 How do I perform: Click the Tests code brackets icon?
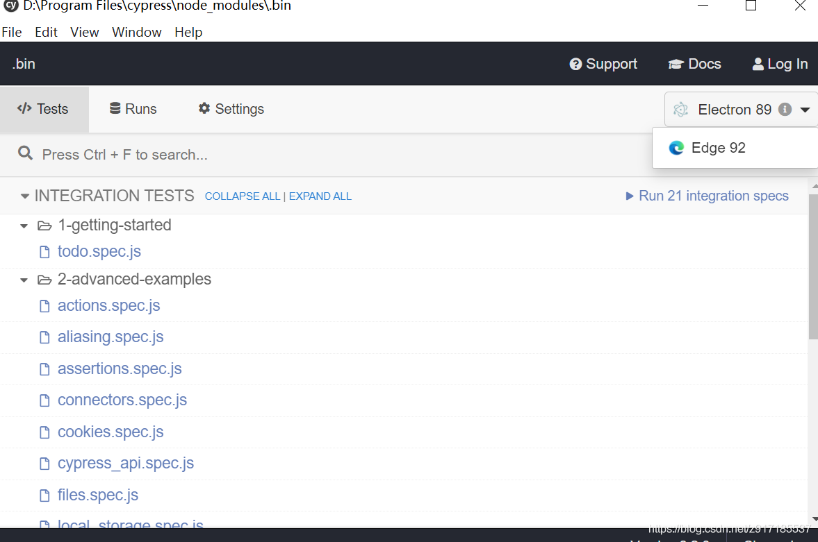tap(24, 108)
